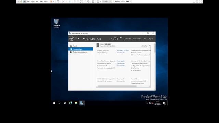Open Task View on the taskbar
This screenshot has height=123, width=219.
coord(65,103)
